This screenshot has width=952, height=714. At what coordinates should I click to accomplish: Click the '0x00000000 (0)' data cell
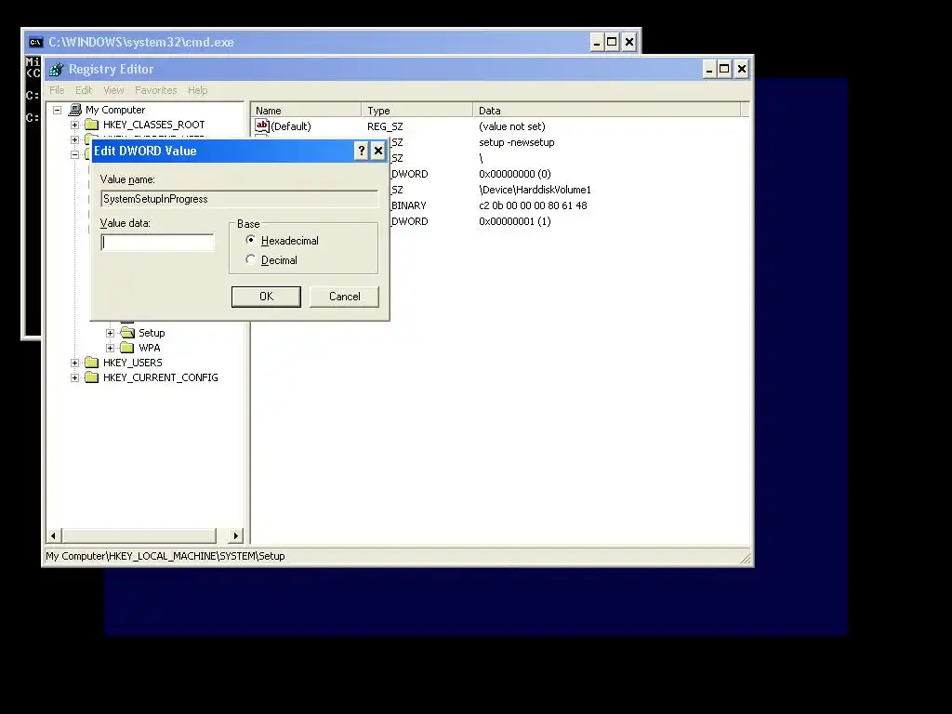point(515,174)
